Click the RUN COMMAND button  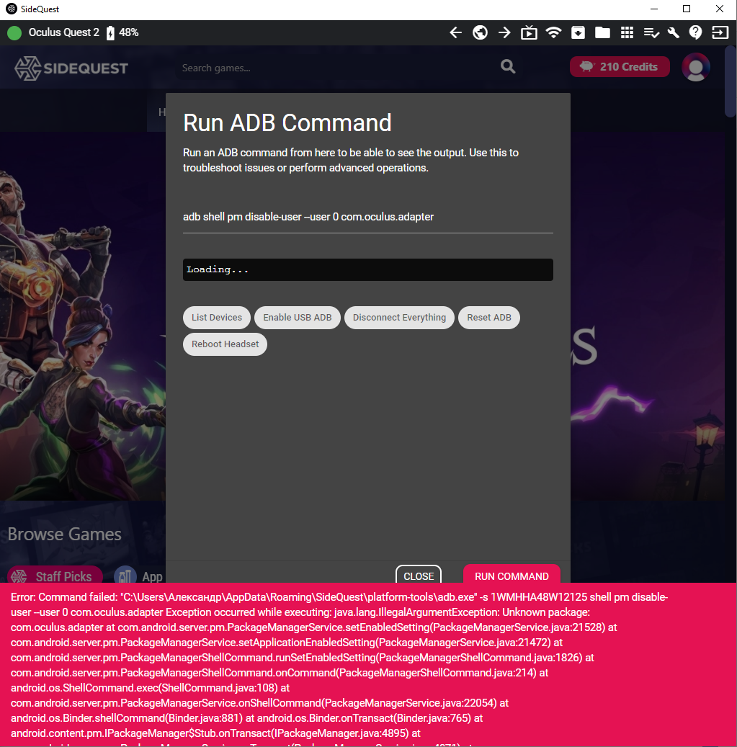click(512, 574)
